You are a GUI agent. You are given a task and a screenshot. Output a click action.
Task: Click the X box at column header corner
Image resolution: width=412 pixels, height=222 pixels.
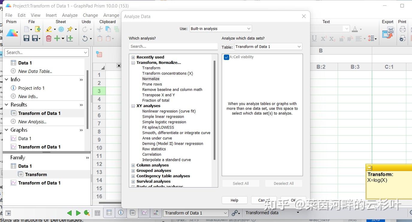tap(119, 66)
